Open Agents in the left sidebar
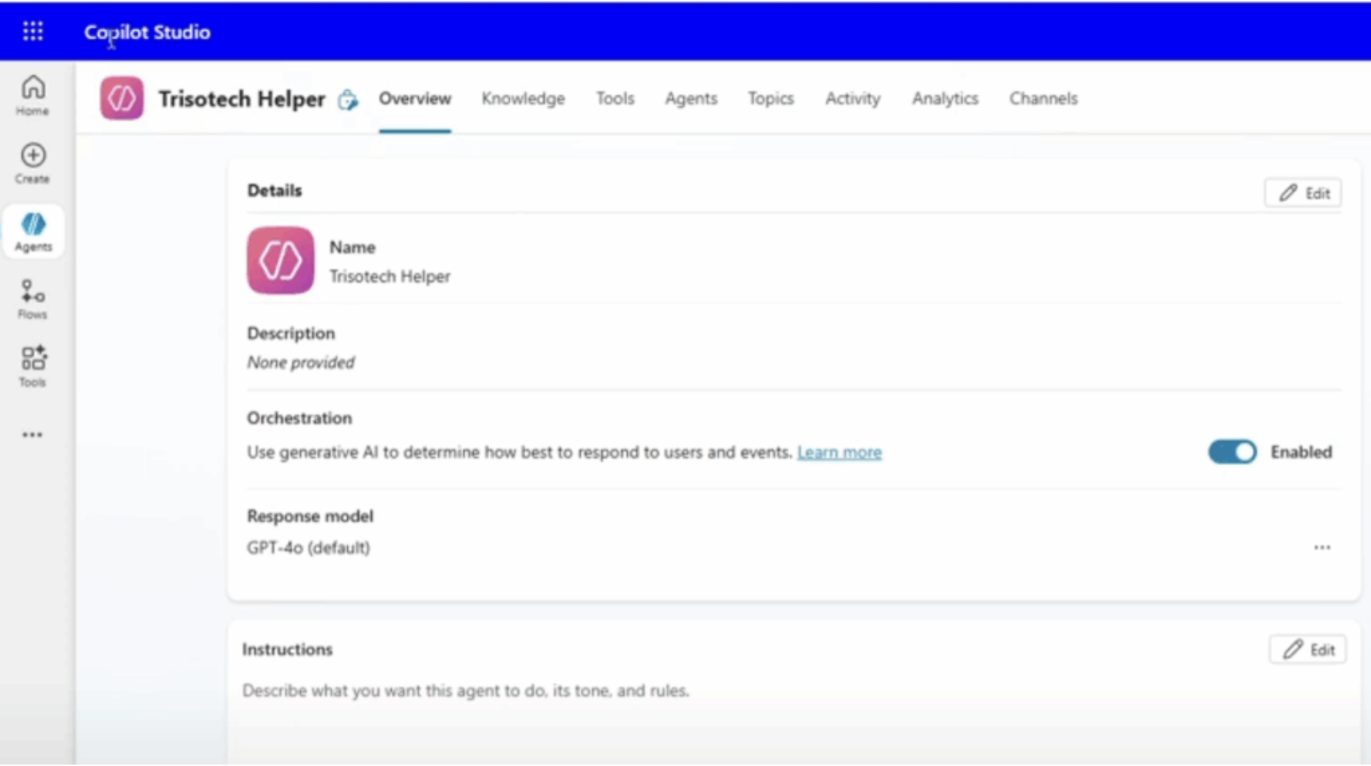 click(x=33, y=231)
